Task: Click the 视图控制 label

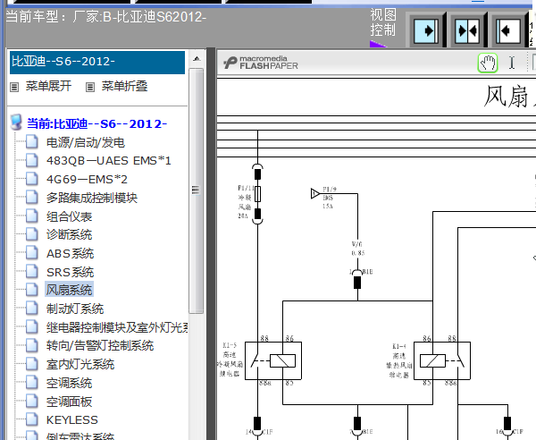Action: (x=383, y=22)
